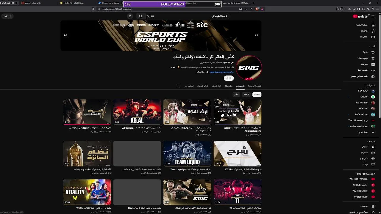Open the channel Home tab
The width and height of the screenshot is (381, 214).
pyautogui.click(x=255, y=86)
